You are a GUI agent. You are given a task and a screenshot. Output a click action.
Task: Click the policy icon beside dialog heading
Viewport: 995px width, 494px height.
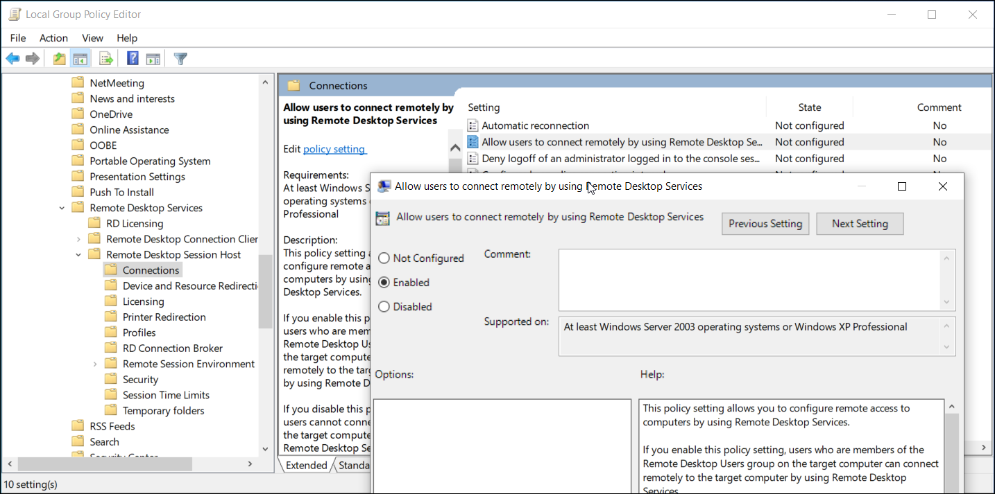382,218
